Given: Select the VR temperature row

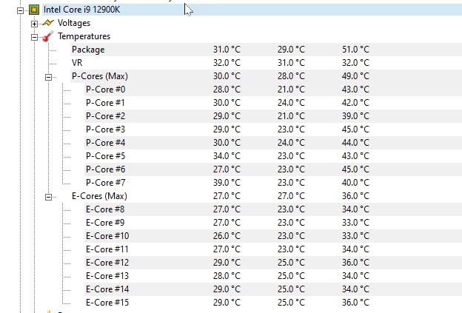Looking at the screenshot, I should pos(267,63).
